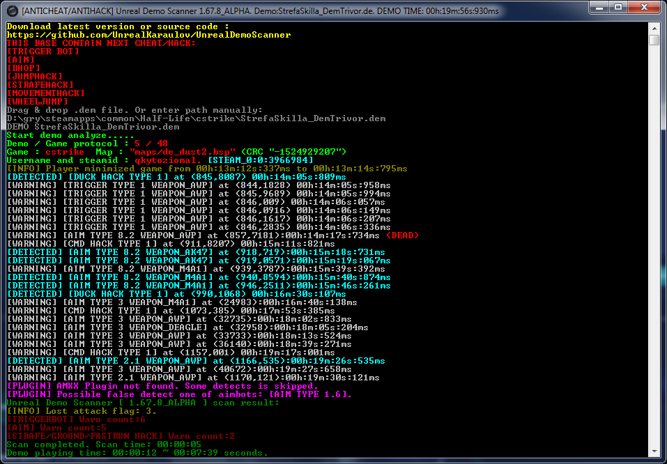Click the red "[STRAFEHACK]" entry

pos(40,85)
